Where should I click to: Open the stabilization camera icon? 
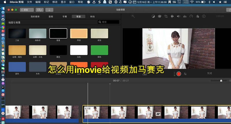172,16
